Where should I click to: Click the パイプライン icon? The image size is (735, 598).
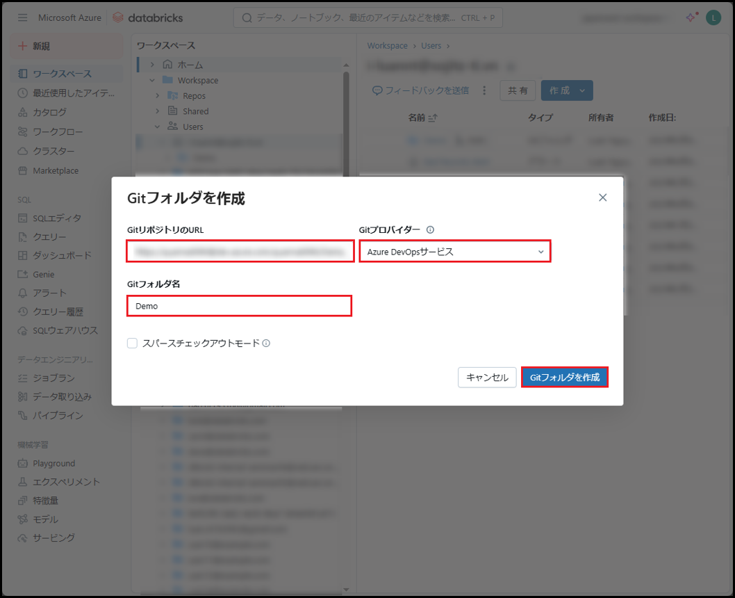(x=22, y=416)
